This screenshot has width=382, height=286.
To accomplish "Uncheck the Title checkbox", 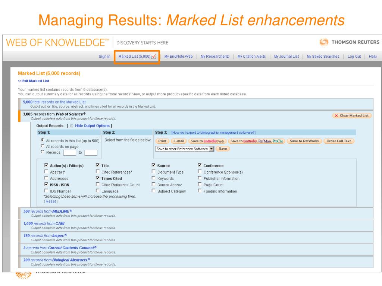I will point(98,165).
